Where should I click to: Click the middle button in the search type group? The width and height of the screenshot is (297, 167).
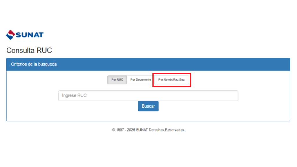pos(140,80)
